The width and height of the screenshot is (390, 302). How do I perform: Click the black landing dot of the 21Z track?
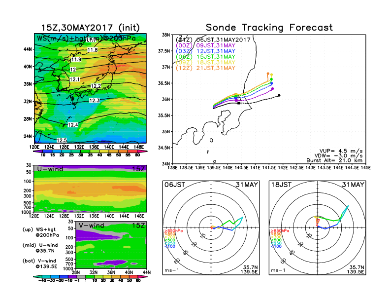[279, 95]
